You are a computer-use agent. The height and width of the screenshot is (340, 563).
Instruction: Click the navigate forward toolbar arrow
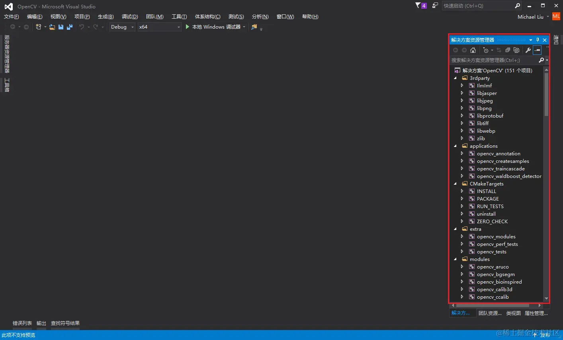26,27
